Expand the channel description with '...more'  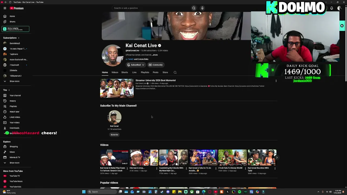pyautogui.click(x=155, y=55)
